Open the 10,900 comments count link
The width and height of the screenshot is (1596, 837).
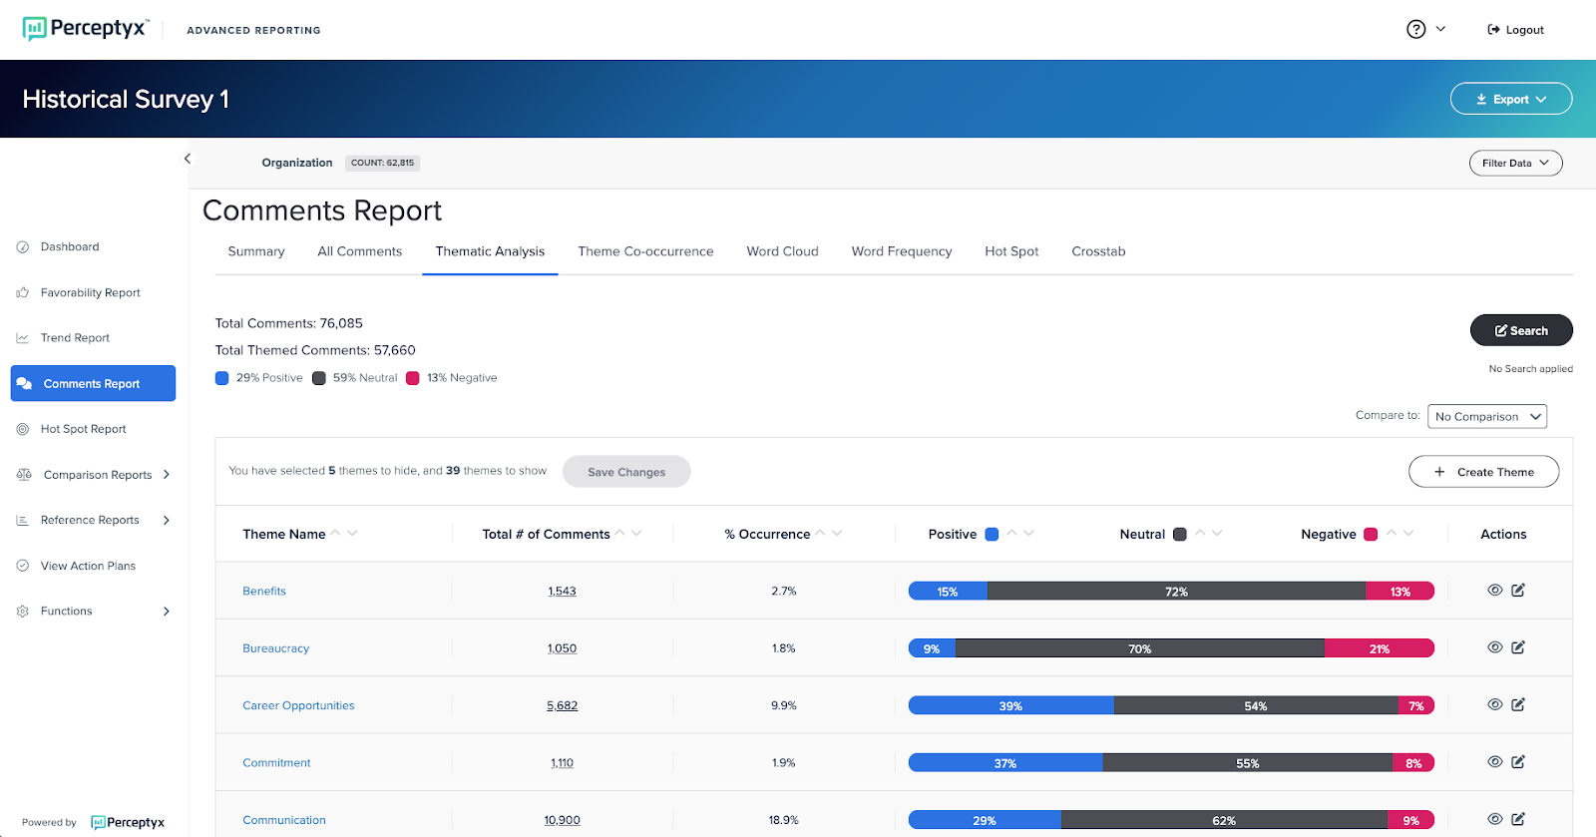[562, 820]
